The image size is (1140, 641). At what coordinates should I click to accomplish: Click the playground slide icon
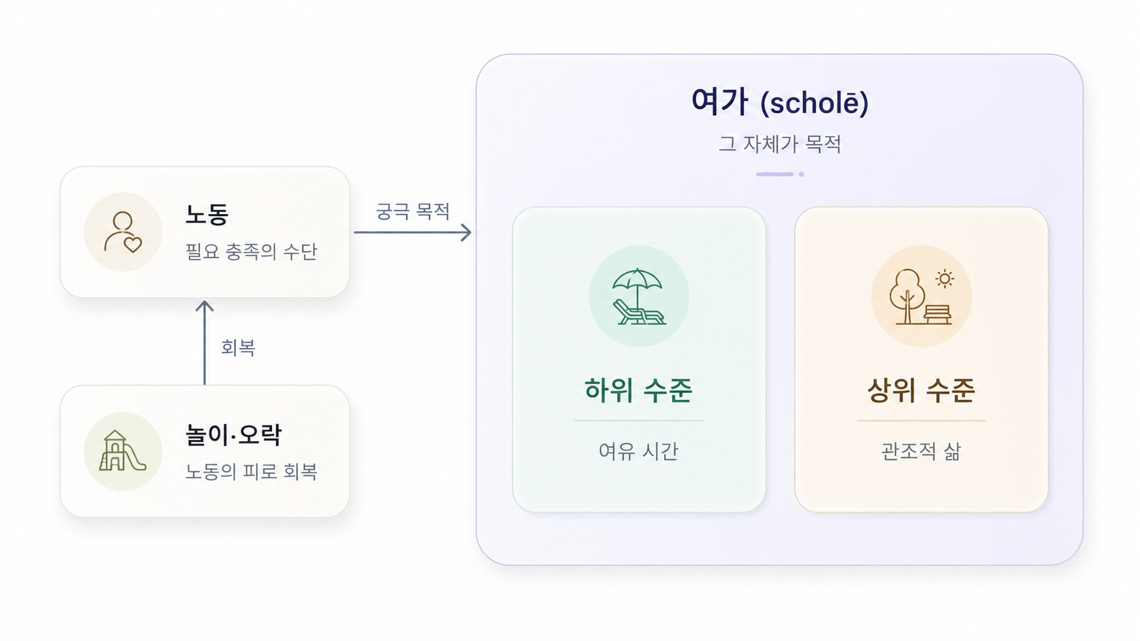coord(123,451)
